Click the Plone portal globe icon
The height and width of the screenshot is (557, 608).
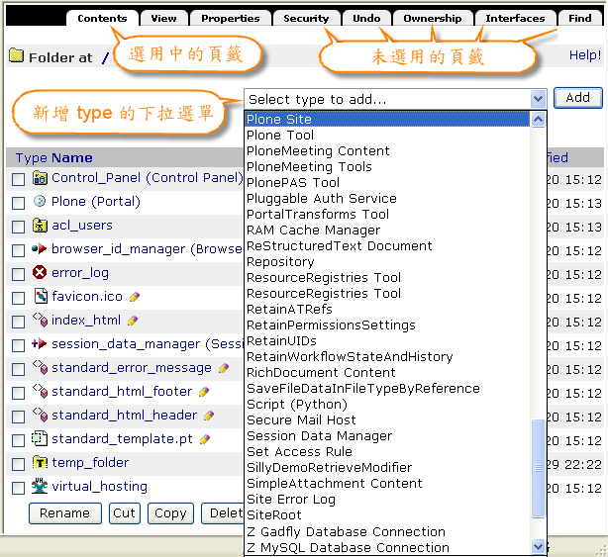point(40,201)
